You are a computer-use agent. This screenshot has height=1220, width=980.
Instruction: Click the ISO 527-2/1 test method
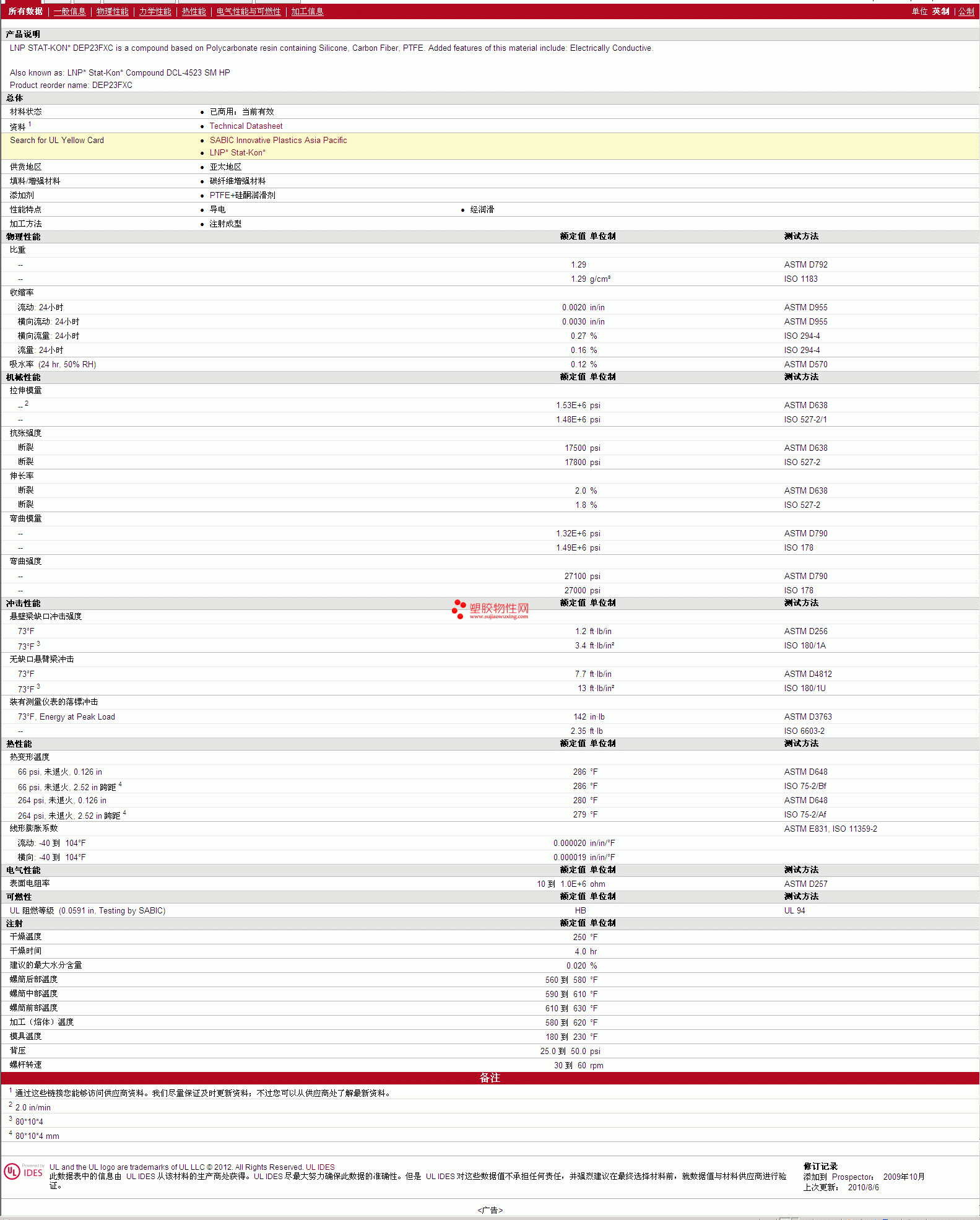[x=805, y=419]
